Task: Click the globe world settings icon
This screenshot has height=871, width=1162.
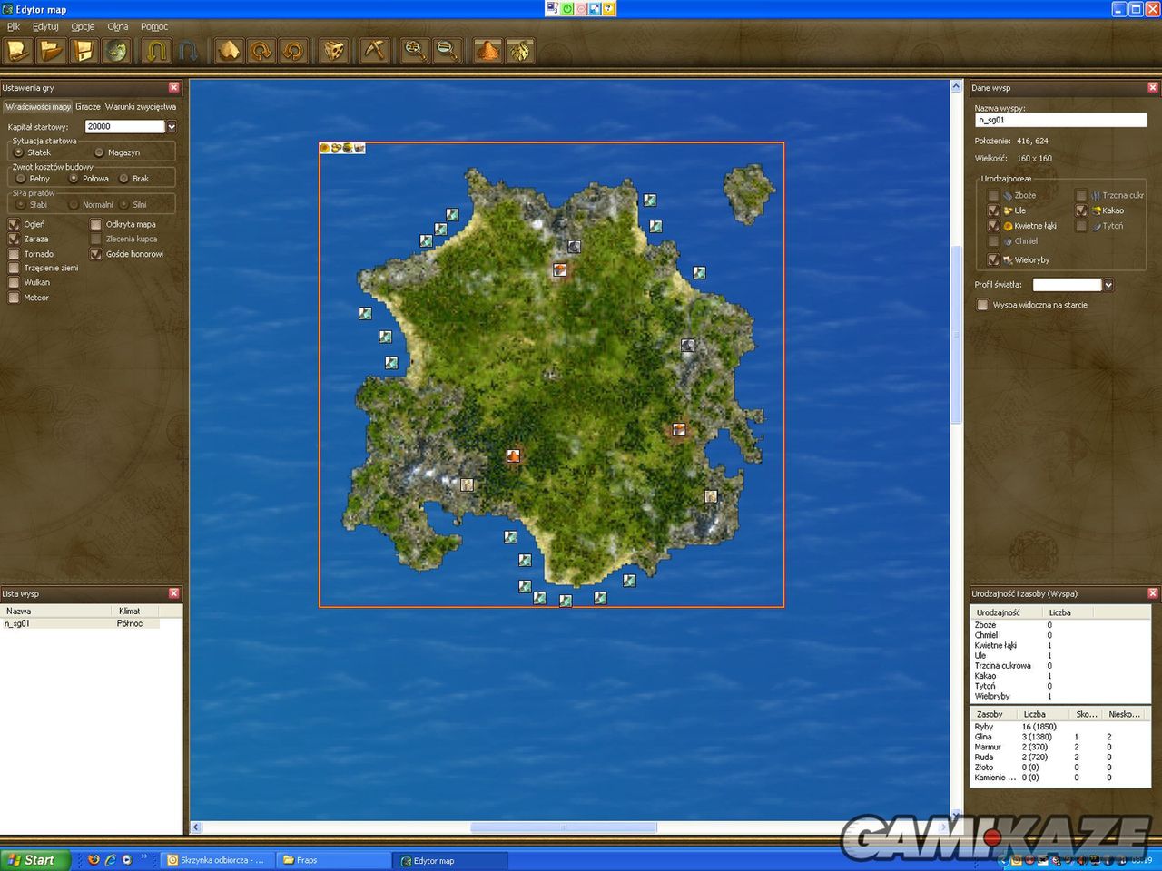Action: (x=116, y=50)
